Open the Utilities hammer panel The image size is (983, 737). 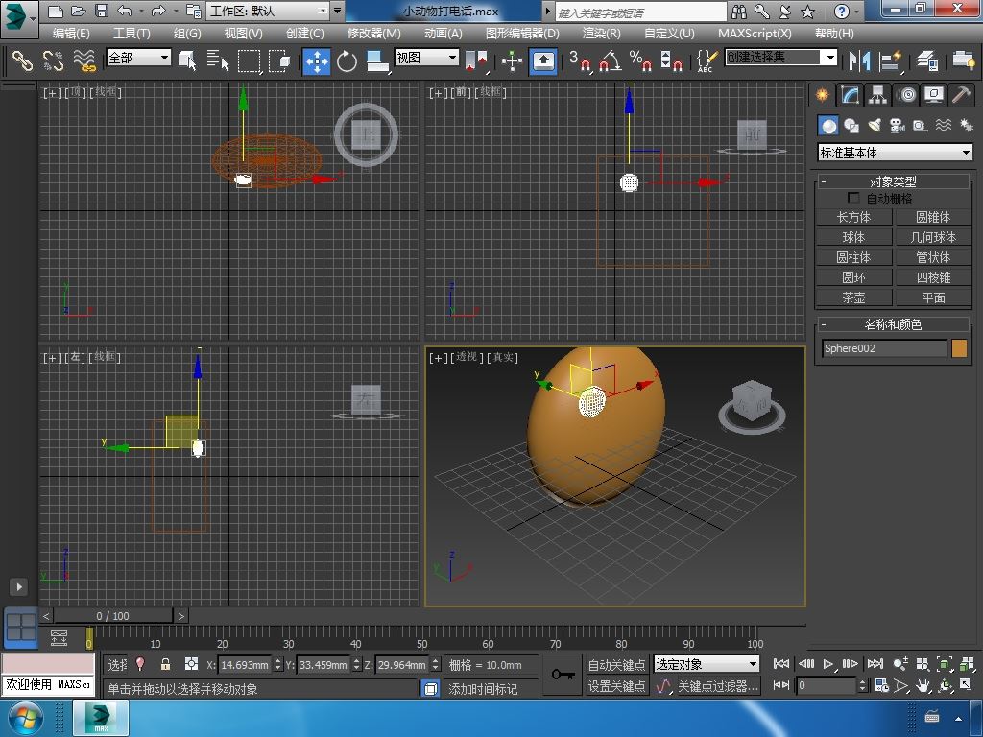(x=961, y=95)
